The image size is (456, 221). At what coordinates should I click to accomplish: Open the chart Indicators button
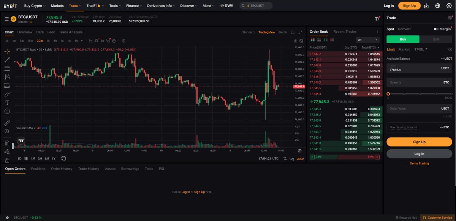coord(91,41)
